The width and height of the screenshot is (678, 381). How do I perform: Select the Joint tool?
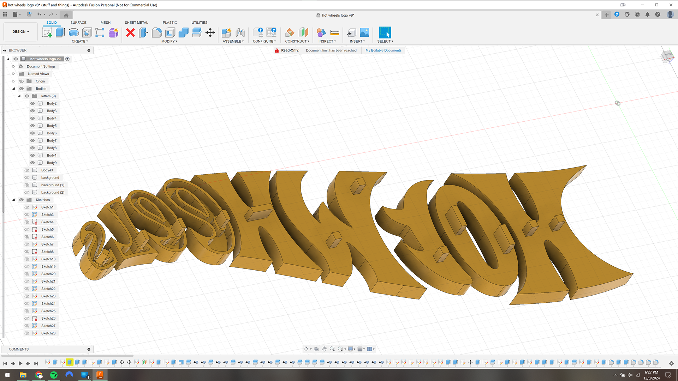(240, 32)
